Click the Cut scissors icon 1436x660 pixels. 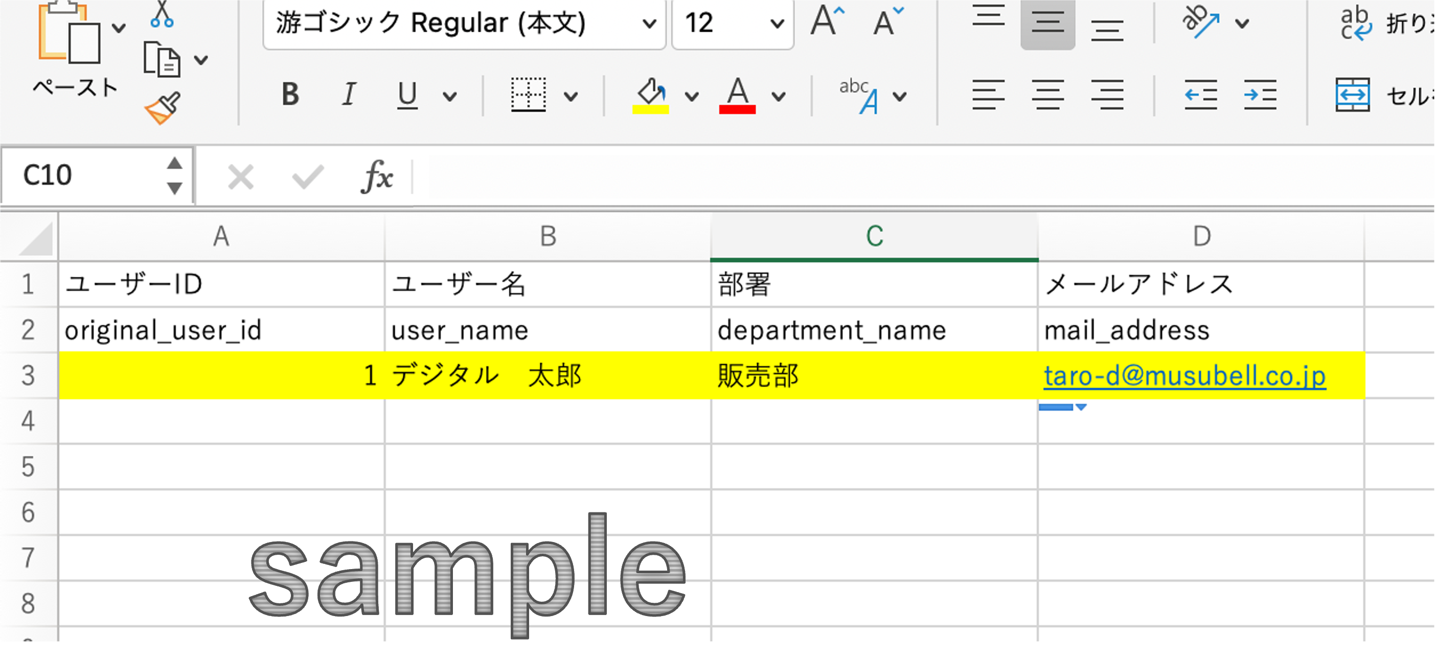coord(162,14)
